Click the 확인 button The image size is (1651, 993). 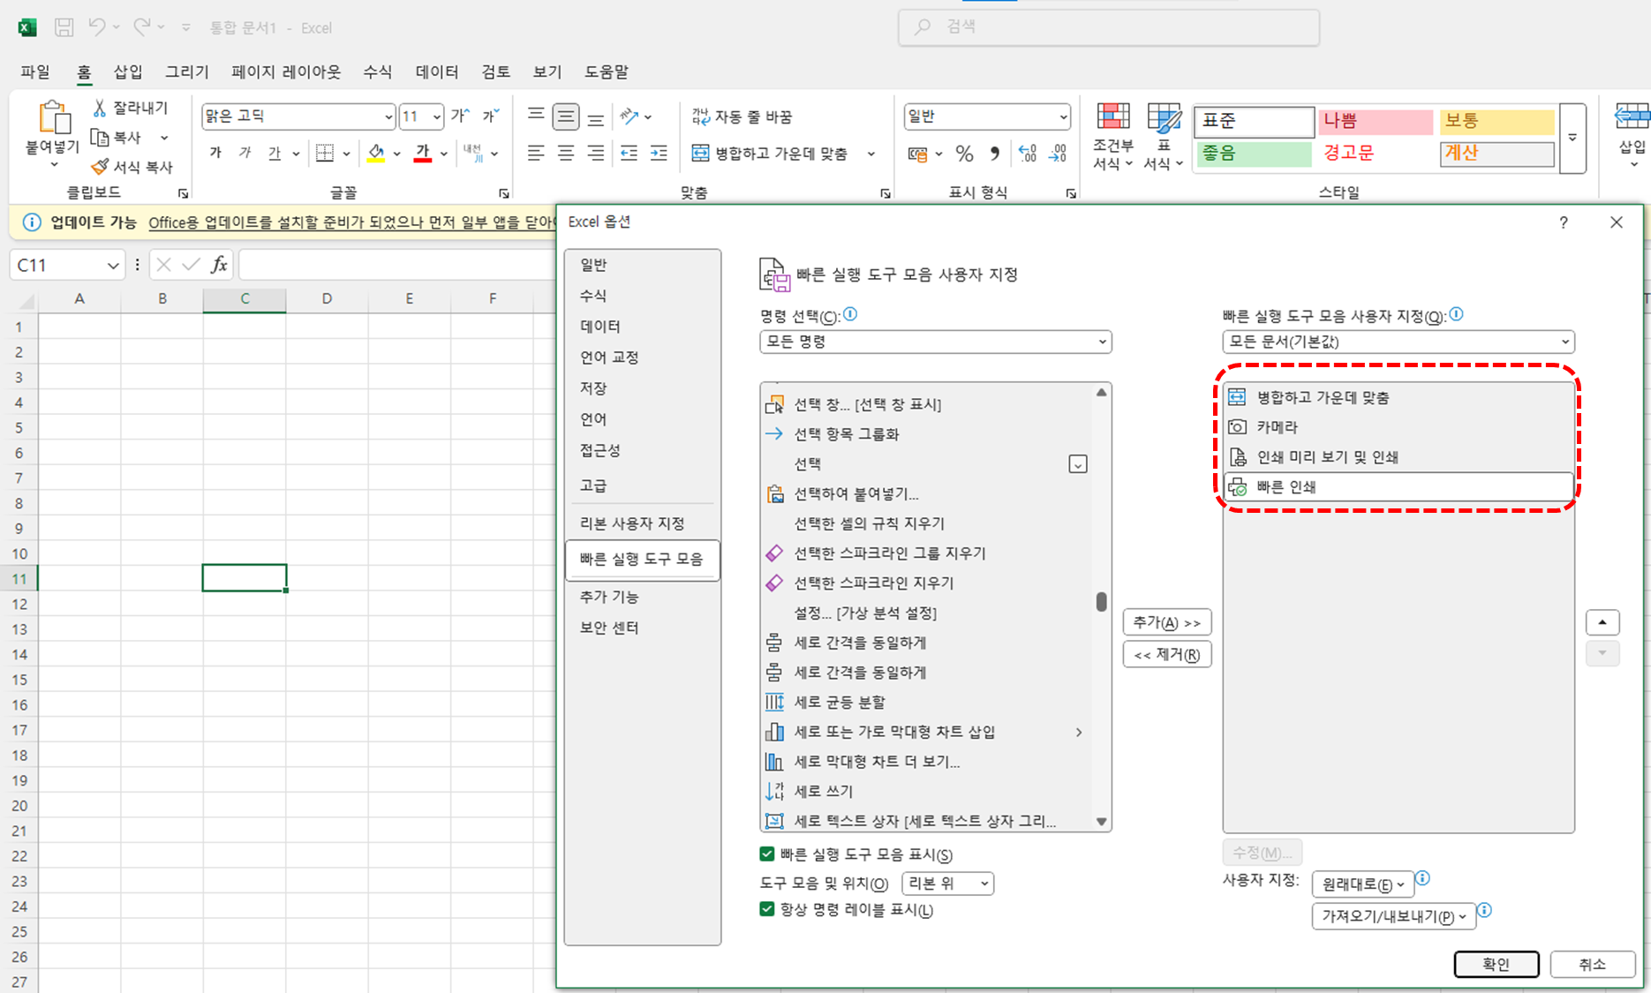pyautogui.click(x=1496, y=964)
